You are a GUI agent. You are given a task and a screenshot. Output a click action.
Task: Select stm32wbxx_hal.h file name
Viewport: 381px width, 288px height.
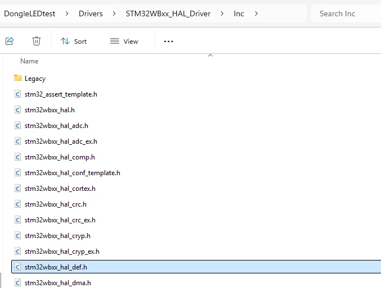pyautogui.click(x=50, y=110)
